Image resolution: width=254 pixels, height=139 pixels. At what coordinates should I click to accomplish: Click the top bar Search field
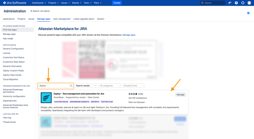[213, 3]
